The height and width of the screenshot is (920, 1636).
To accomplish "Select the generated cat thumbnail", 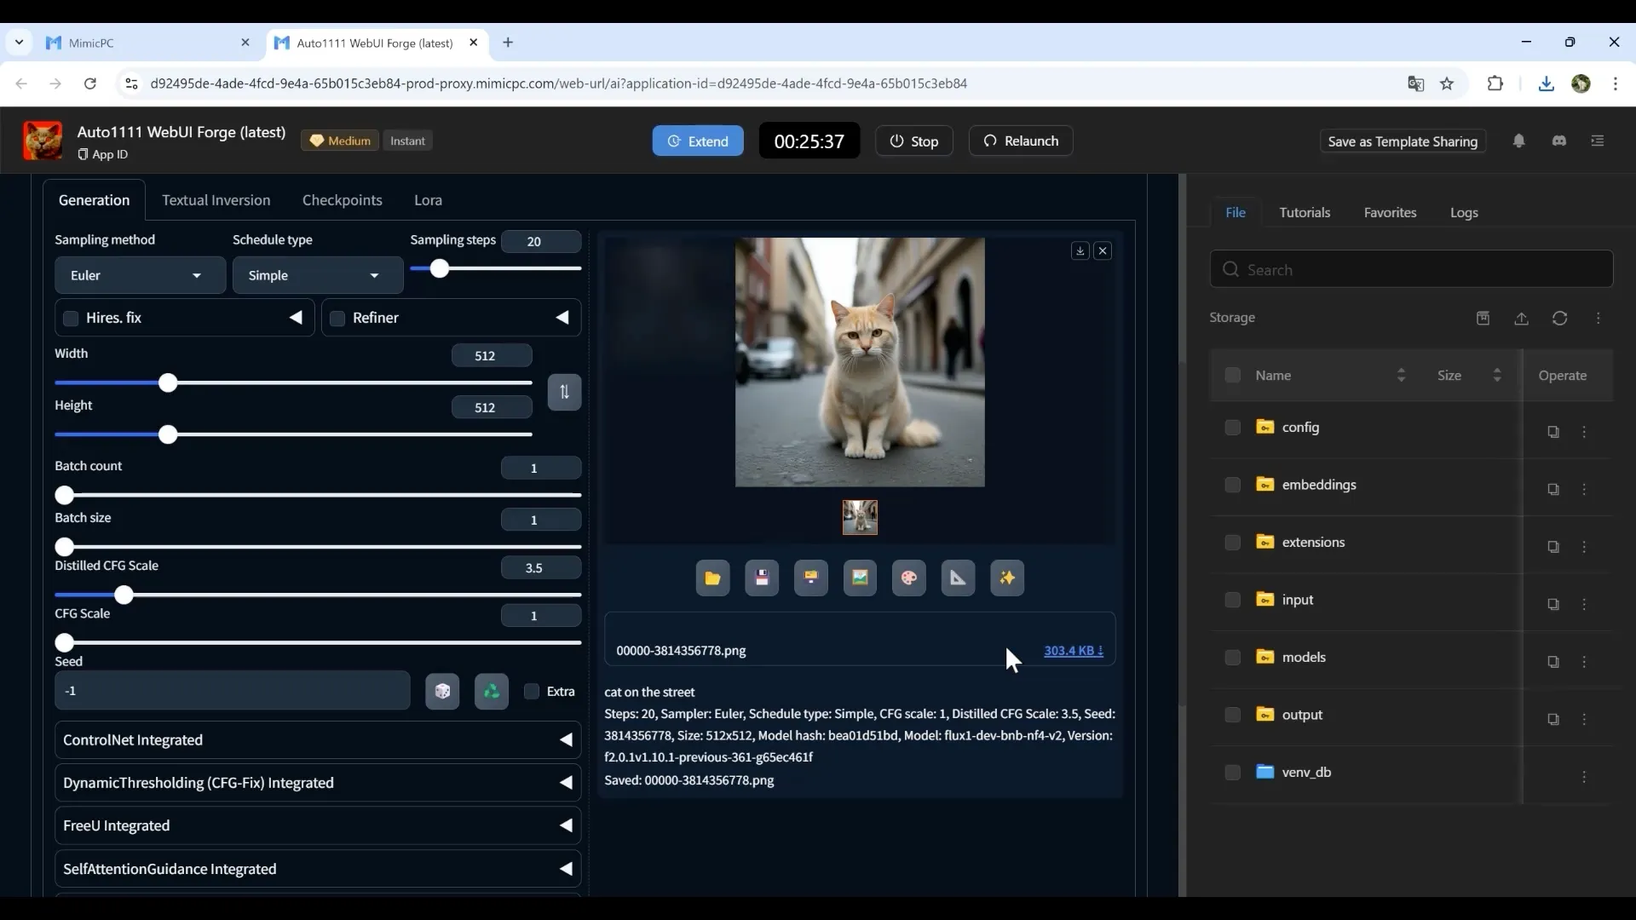I will 860,517.
